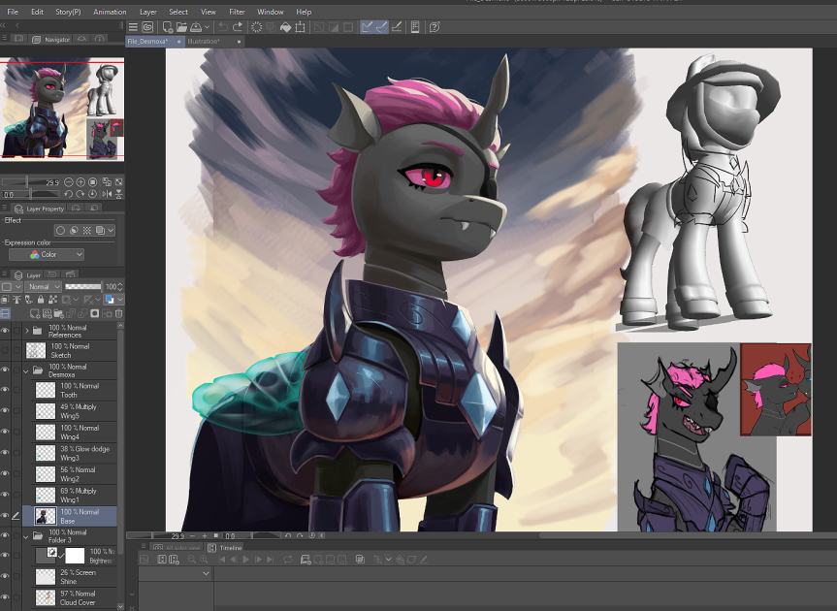Open the File menu

tap(13, 12)
